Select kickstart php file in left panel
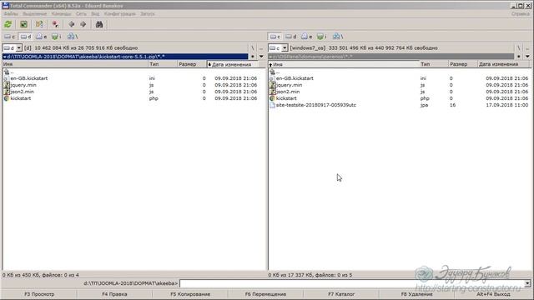 pos(20,98)
